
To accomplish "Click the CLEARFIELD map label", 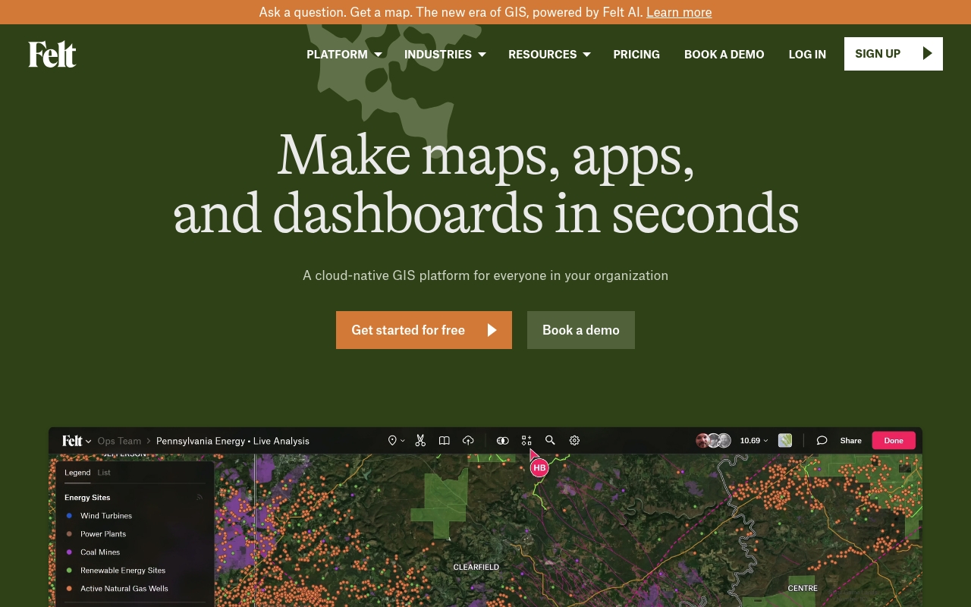I will tap(476, 567).
